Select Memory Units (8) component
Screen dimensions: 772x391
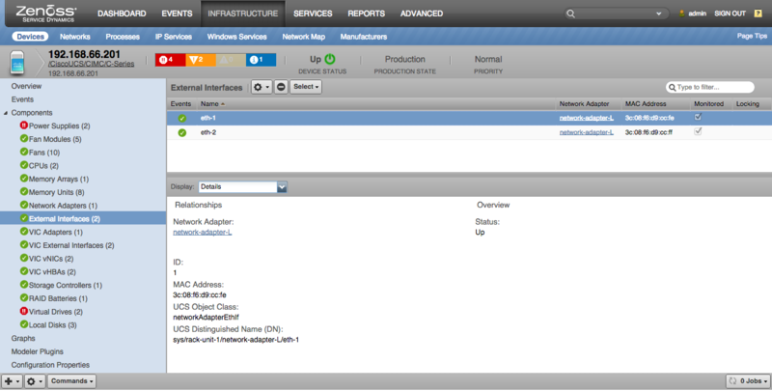56,192
